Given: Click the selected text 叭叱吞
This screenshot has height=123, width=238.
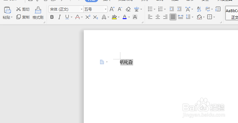Looking at the screenshot, I should pos(126,62).
